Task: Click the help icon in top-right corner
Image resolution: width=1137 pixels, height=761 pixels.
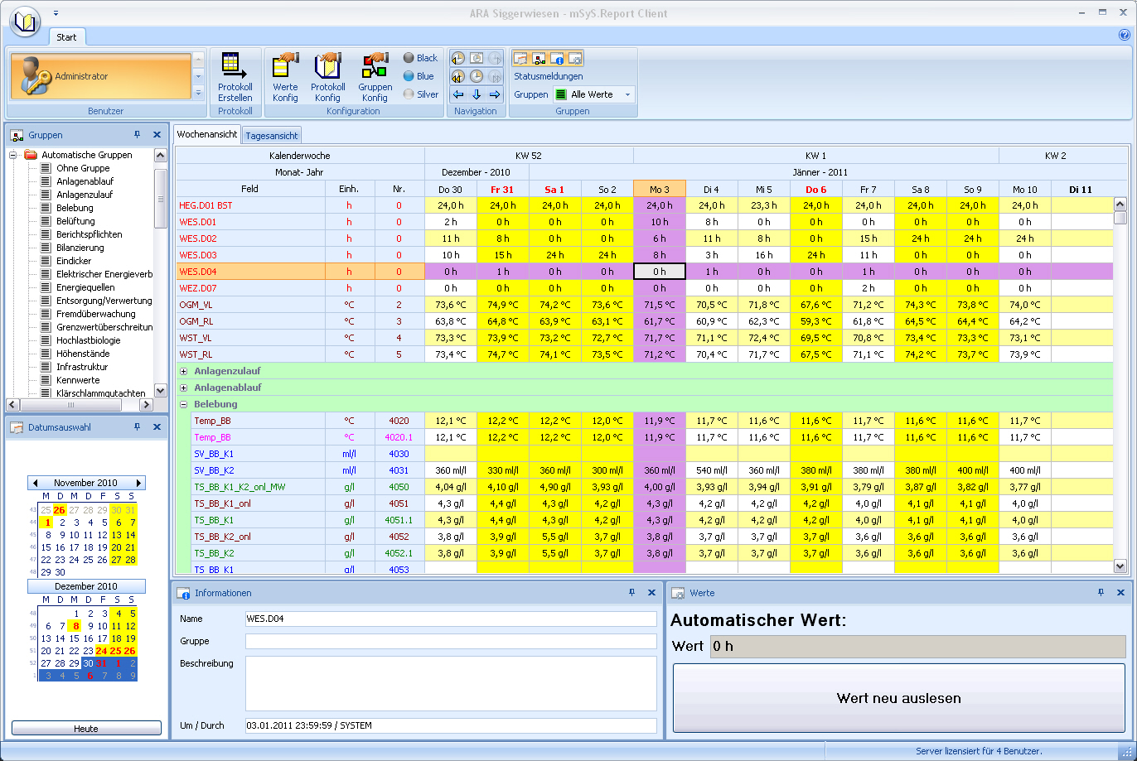Action: [x=1124, y=36]
